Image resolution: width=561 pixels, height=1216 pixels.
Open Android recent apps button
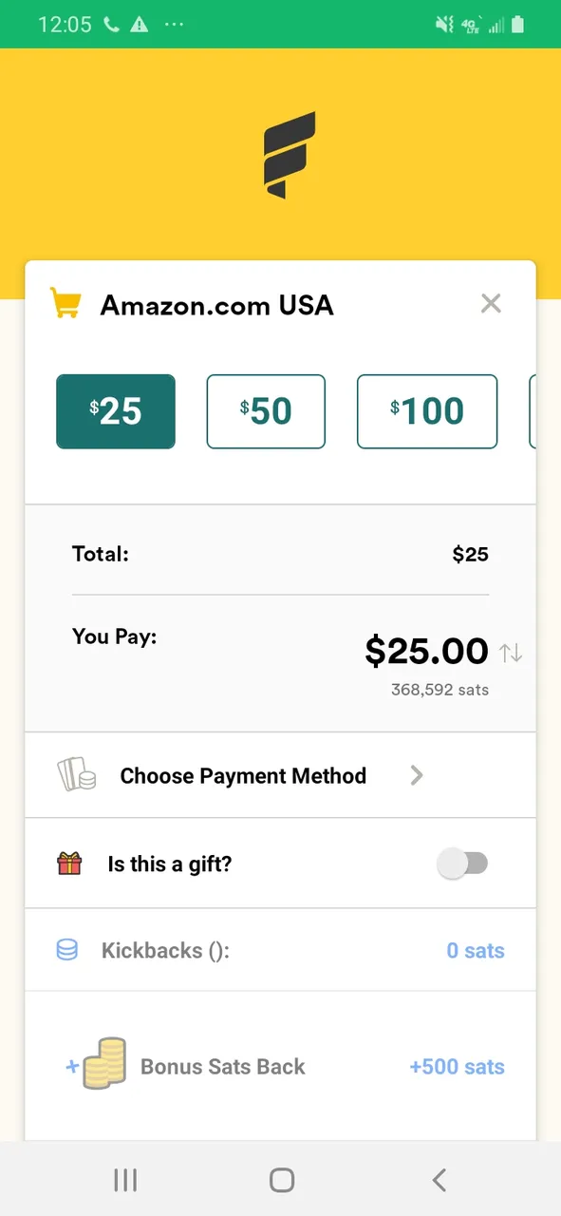point(125,1180)
